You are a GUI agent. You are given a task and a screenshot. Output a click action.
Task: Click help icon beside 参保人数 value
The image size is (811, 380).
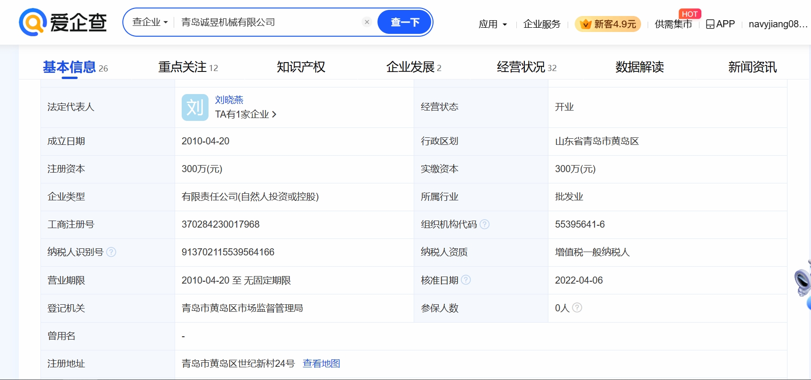click(577, 308)
